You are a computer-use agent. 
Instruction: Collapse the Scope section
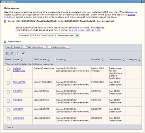pos(5,22)
